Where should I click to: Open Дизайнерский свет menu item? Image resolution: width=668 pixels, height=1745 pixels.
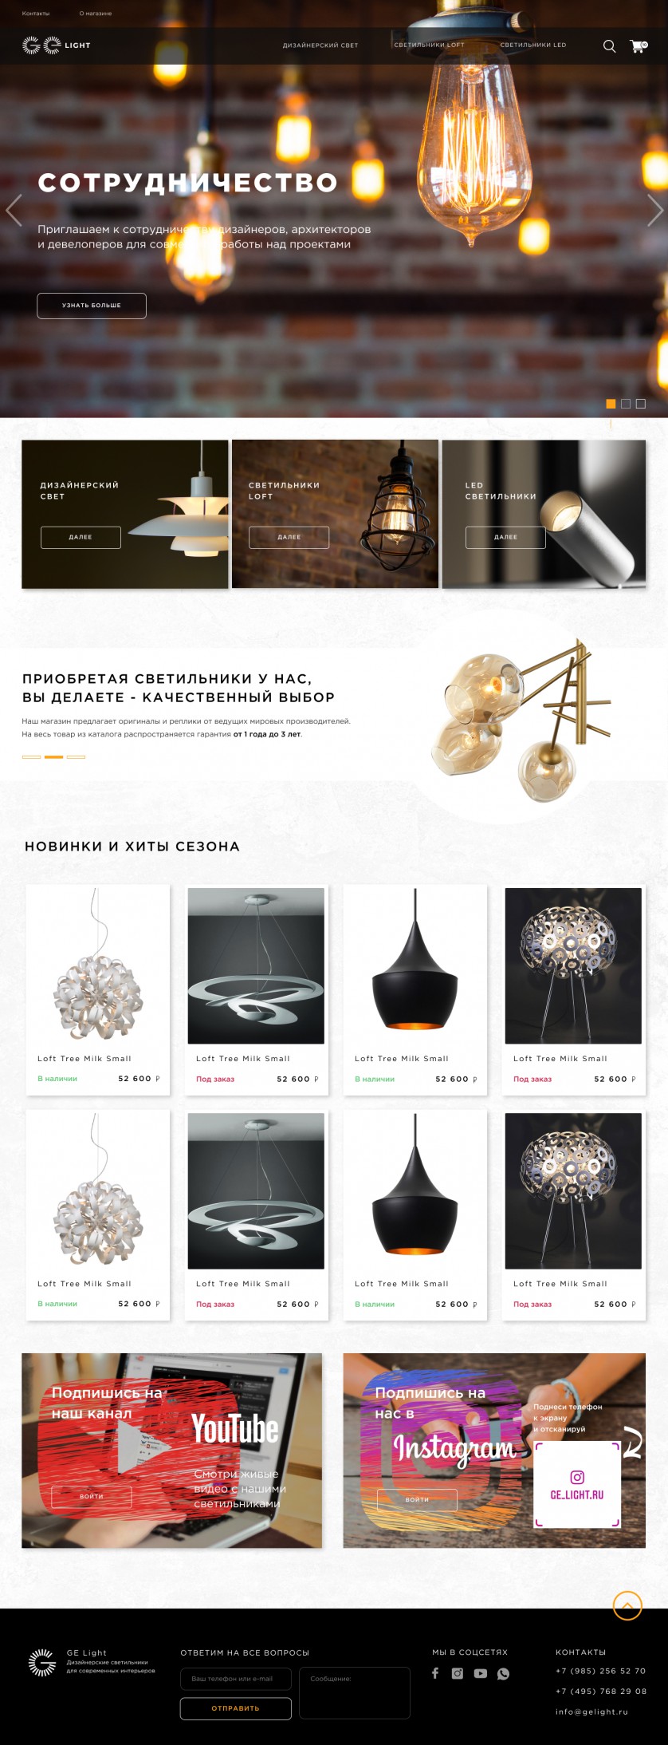[x=320, y=45]
